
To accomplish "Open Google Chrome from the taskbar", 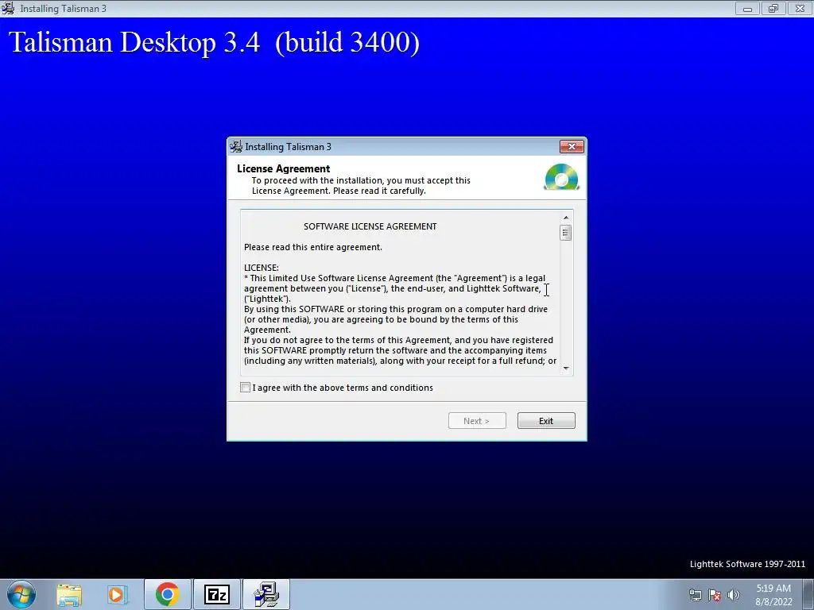I will [167, 594].
